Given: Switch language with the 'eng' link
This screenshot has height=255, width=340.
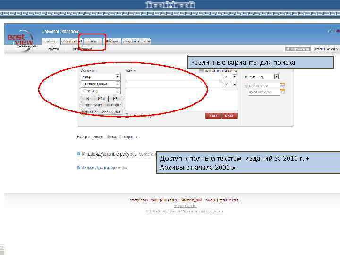Looking at the screenshot, I should [x=331, y=31].
